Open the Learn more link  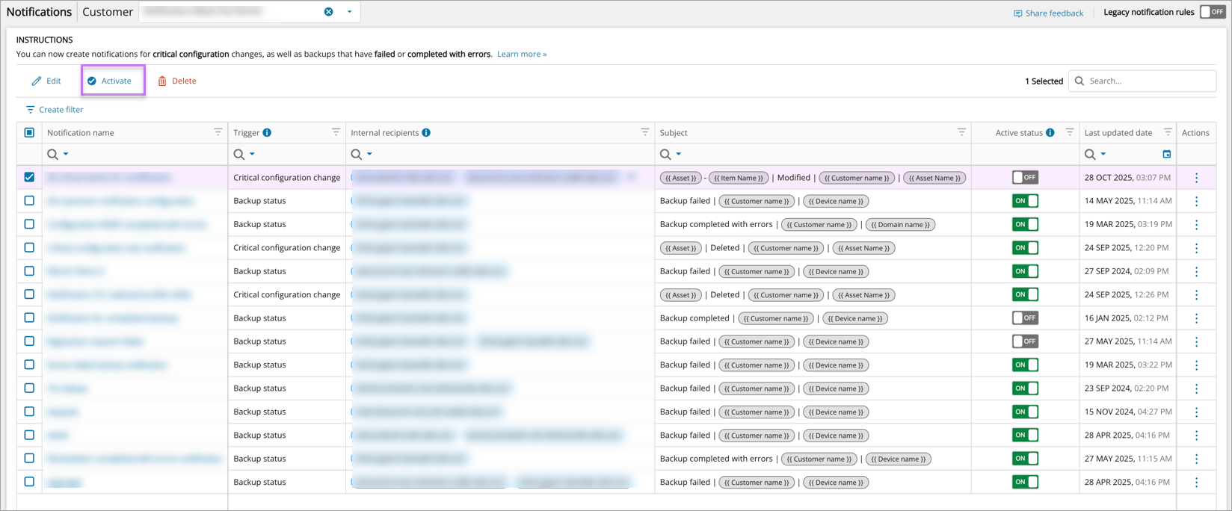522,54
